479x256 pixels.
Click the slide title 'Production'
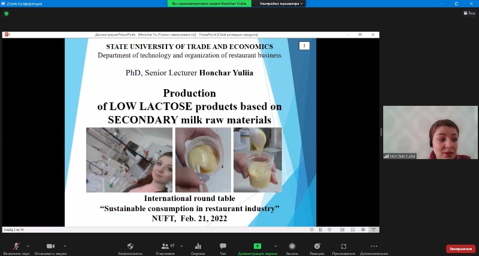[x=189, y=93]
